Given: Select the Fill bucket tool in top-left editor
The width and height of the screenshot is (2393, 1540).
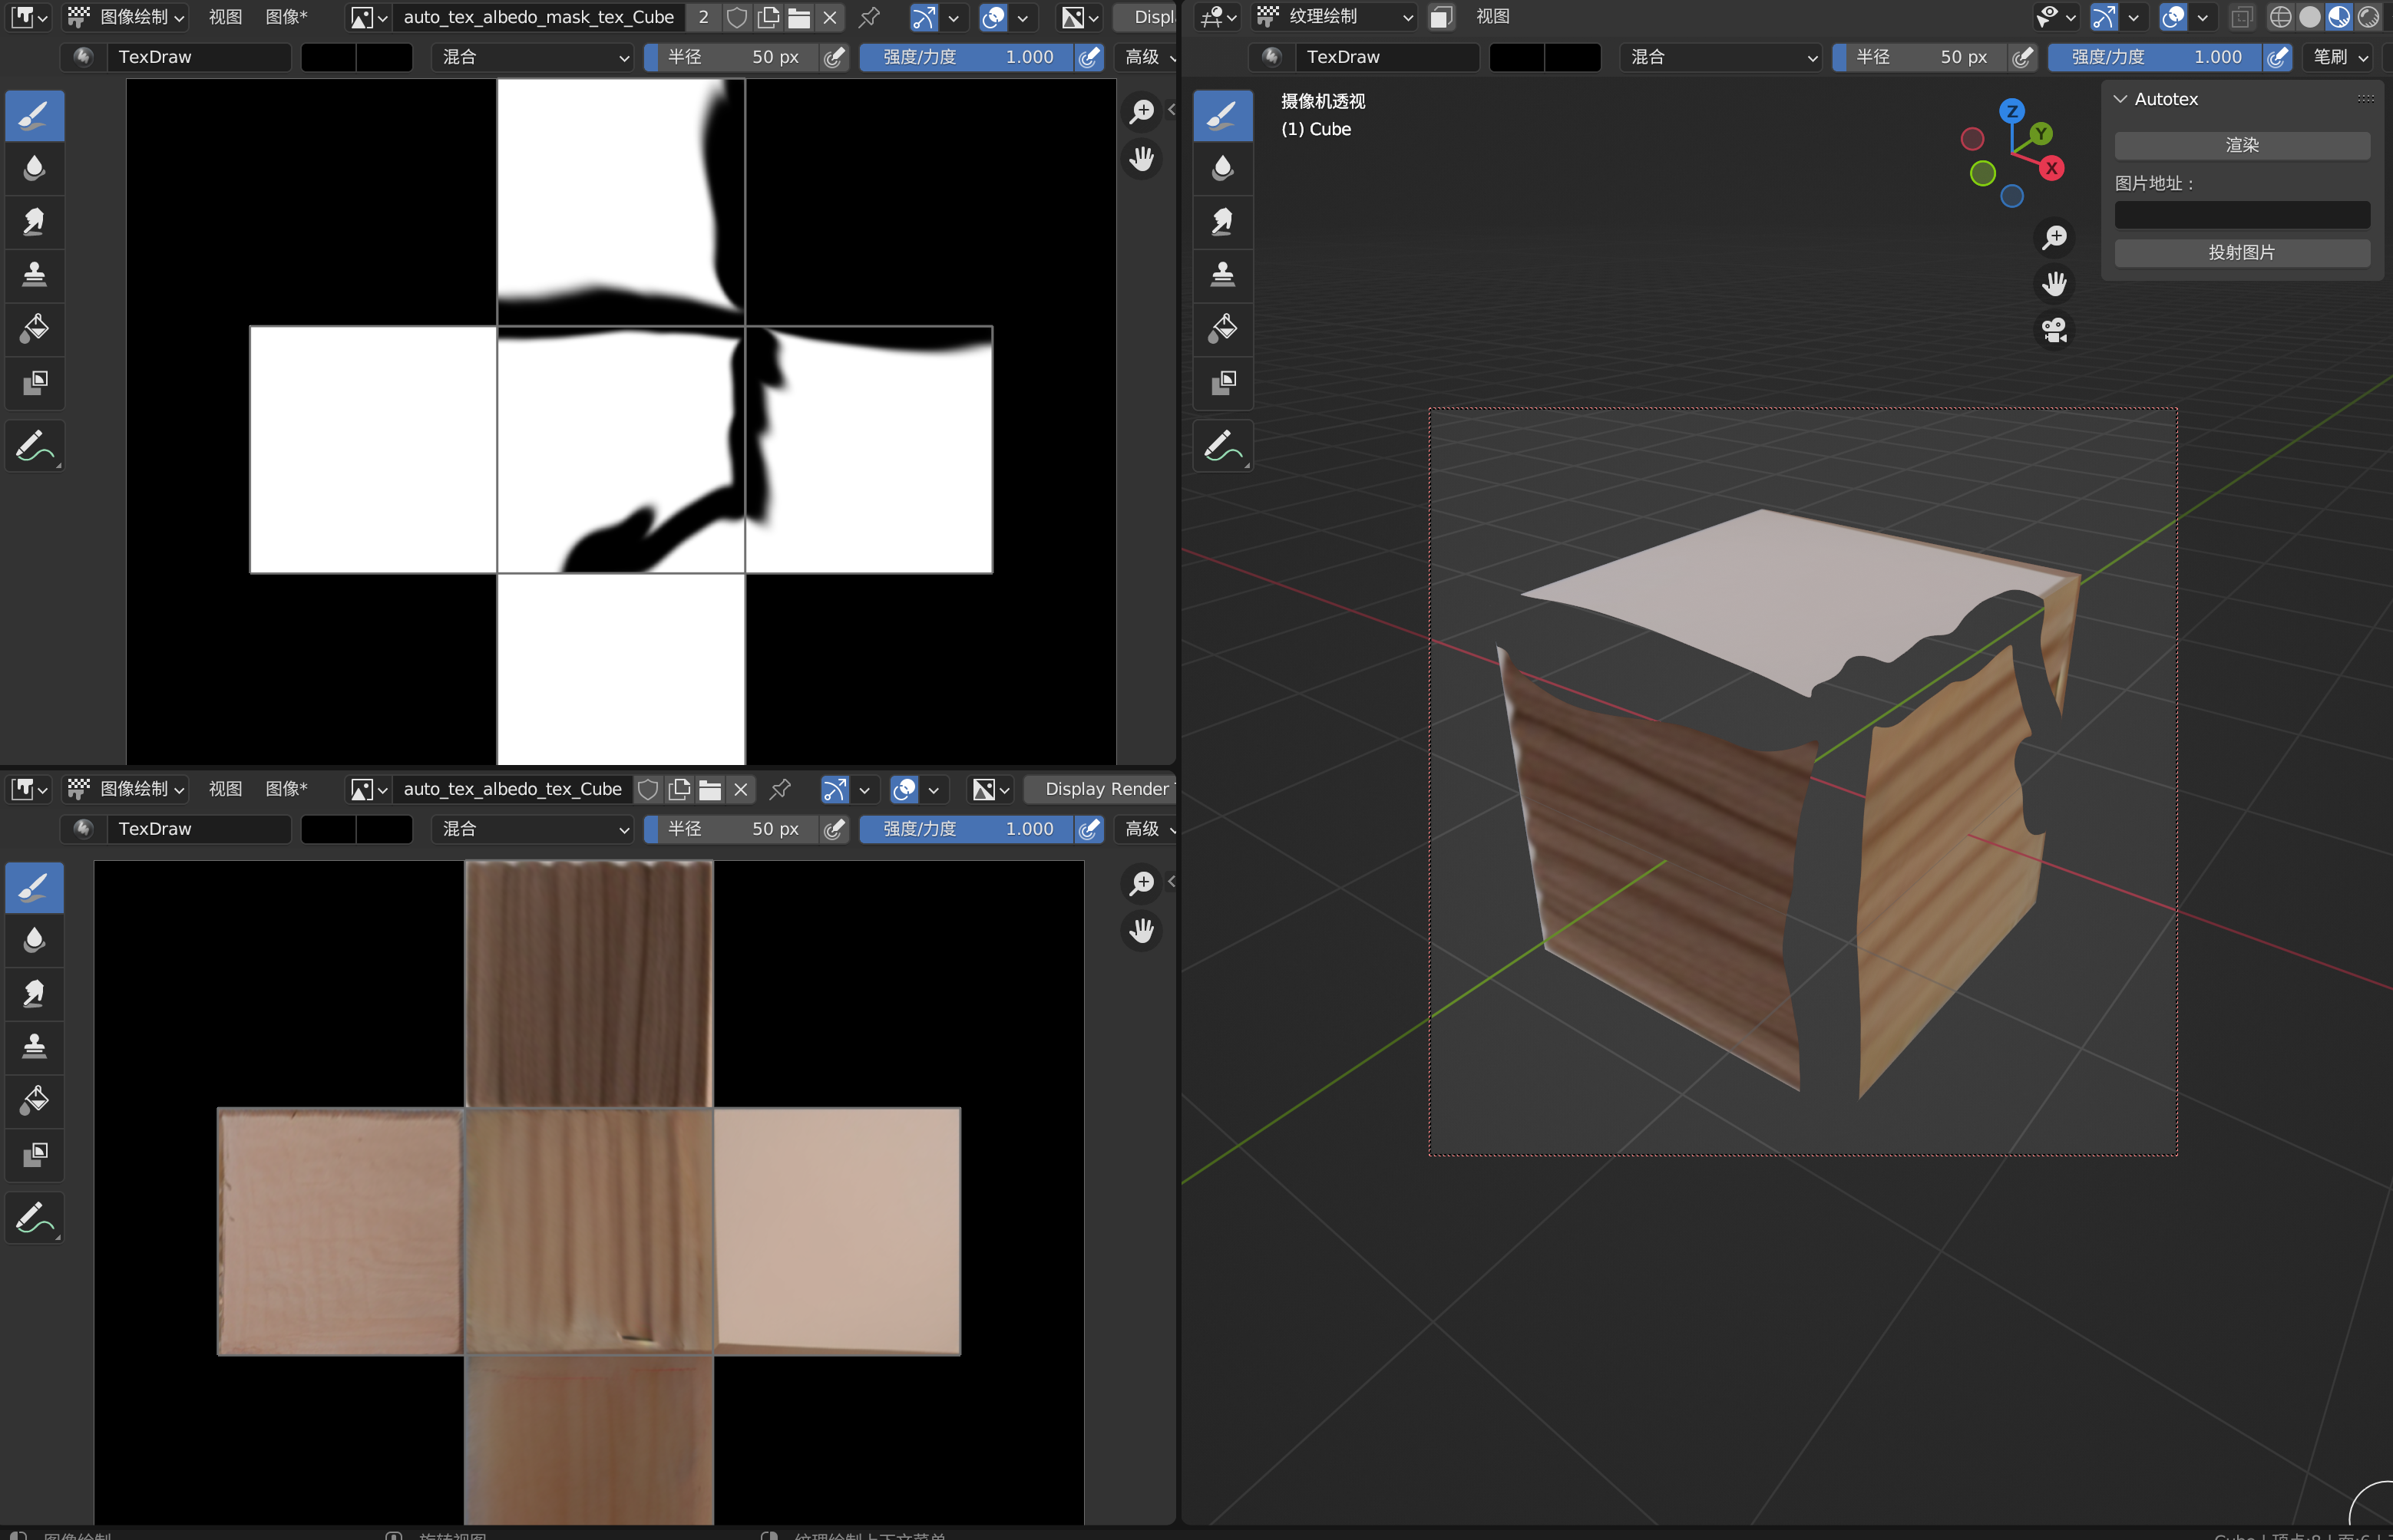Looking at the screenshot, I should tap(34, 329).
